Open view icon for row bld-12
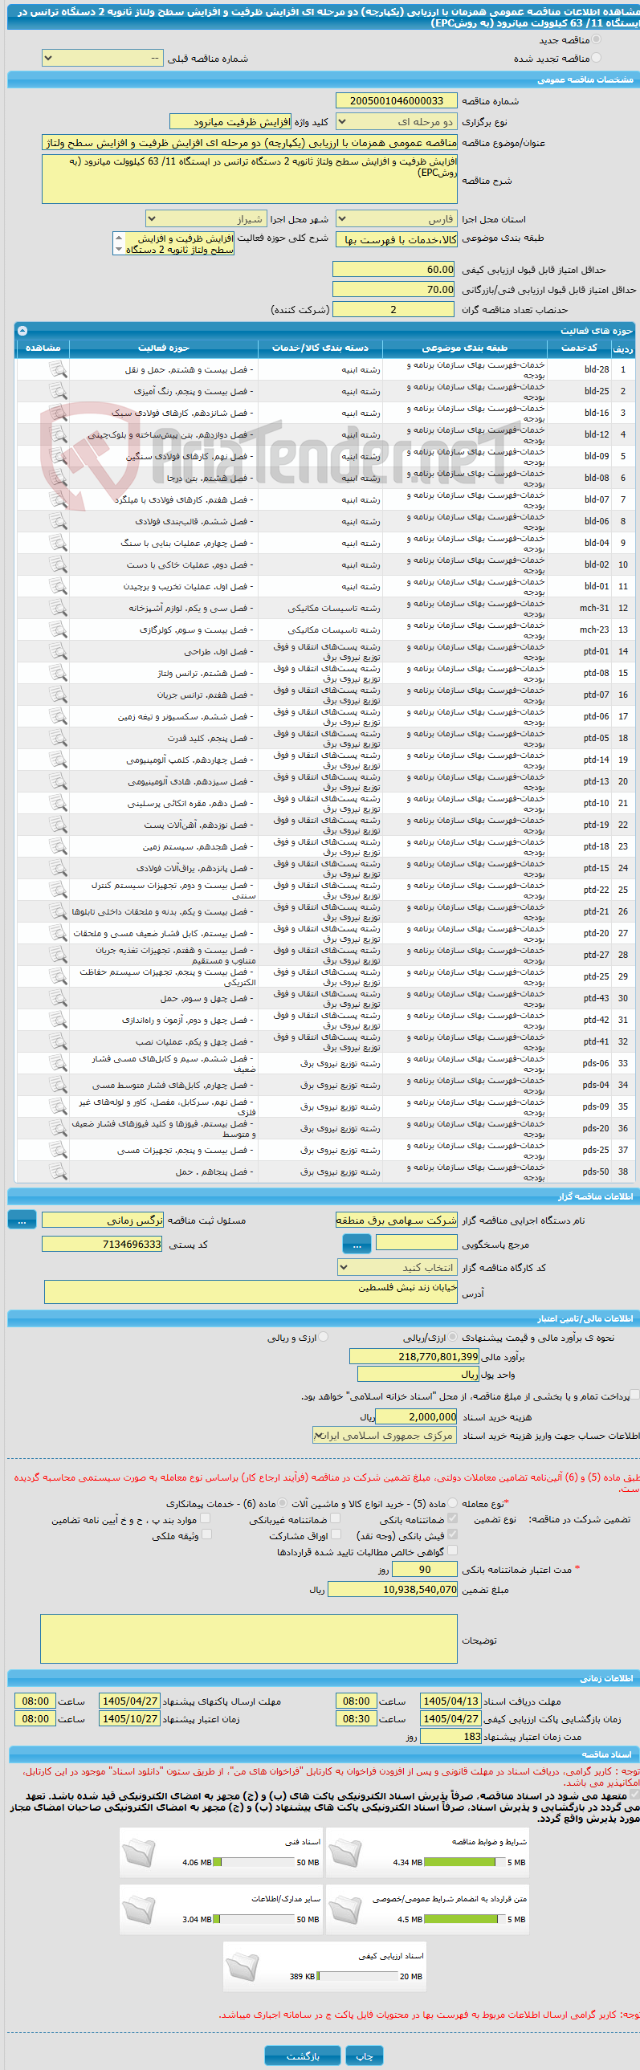Image resolution: width=640 pixels, height=2070 pixels. (x=57, y=434)
